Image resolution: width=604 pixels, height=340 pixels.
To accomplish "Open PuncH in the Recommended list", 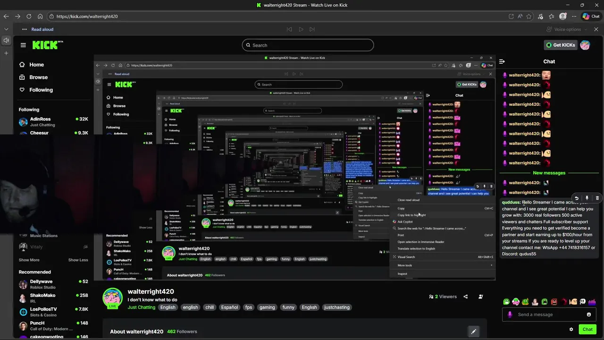I will pyautogui.click(x=53, y=326).
